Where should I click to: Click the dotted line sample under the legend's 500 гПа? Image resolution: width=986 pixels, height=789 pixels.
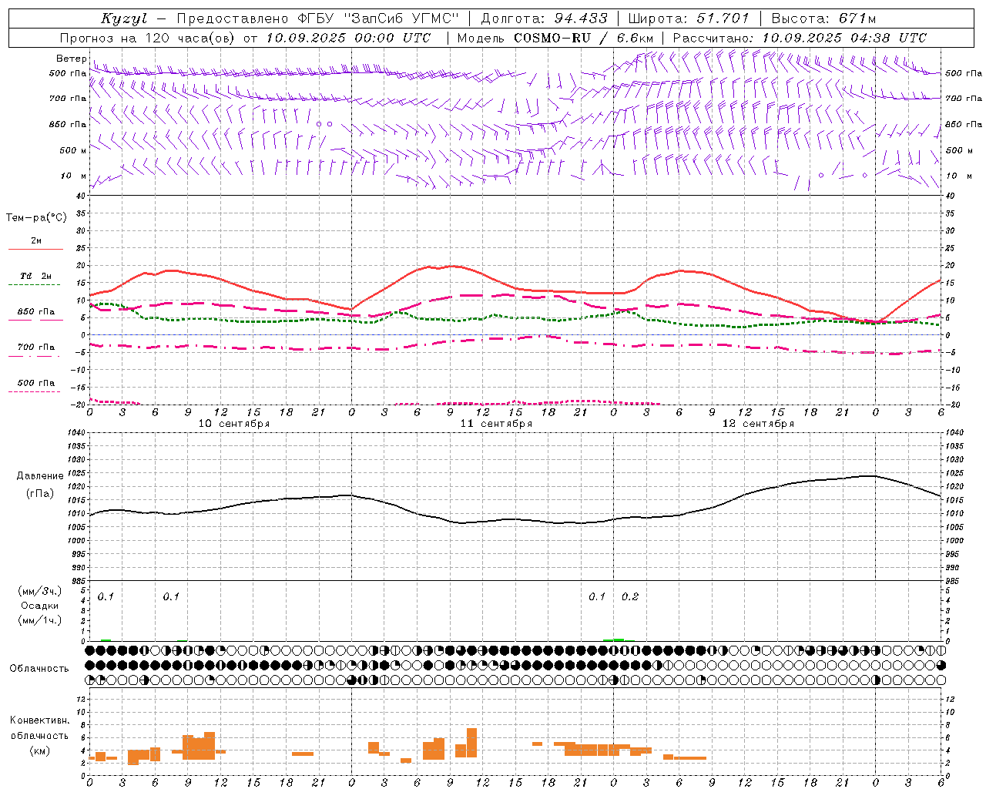pyautogui.click(x=35, y=391)
